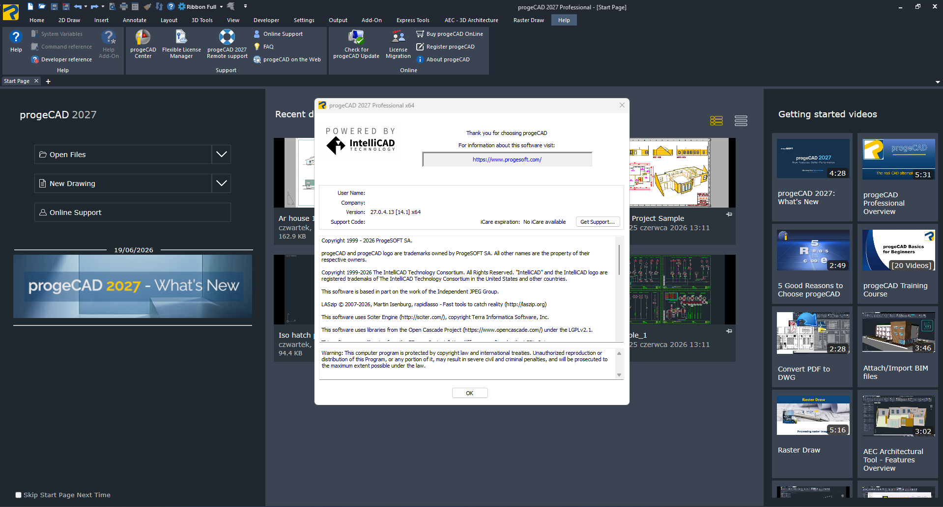Expand the Open Files dropdown arrow

(222, 154)
